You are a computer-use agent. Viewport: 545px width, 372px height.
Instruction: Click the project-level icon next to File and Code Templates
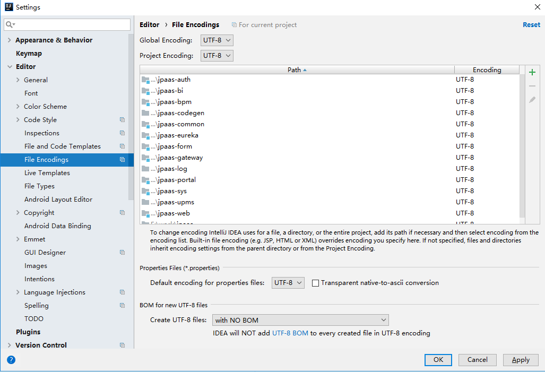pyautogui.click(x=122, y=146)
